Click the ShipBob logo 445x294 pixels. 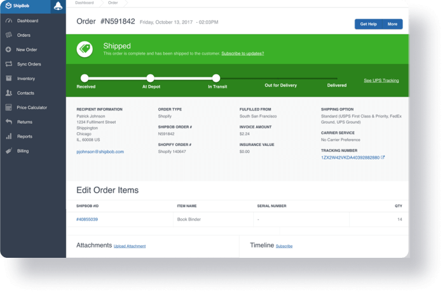coord(17,6)
